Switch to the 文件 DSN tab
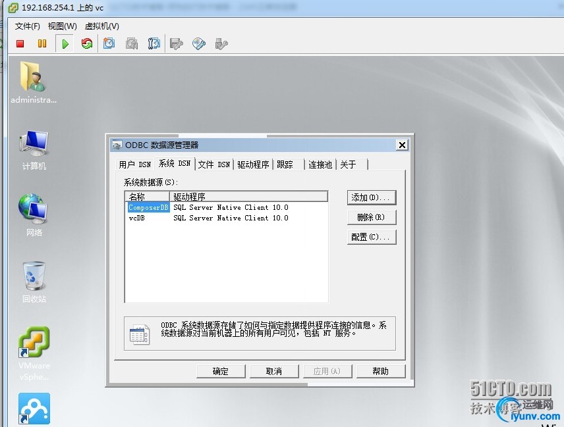 tap(214, 164)
